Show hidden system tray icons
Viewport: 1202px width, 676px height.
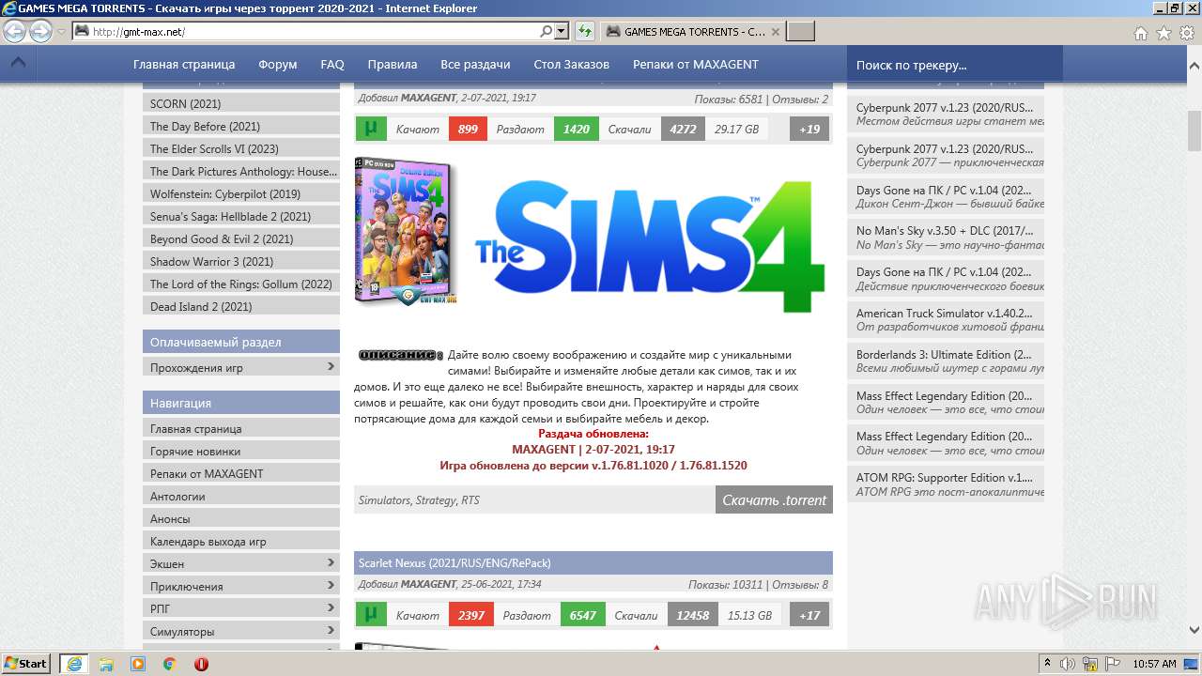(1048, 664)
